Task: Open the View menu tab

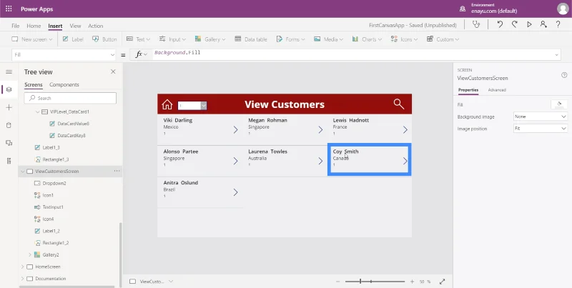Action: click(75, 26)
